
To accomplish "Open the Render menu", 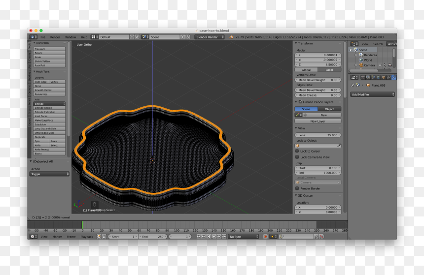I will tap(55, 37).
